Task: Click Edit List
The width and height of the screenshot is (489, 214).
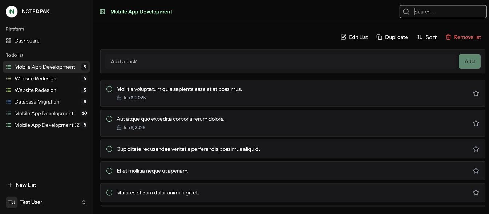Action: 354,37
